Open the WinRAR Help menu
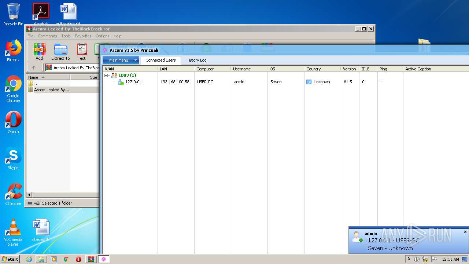The height and width of the screenshot is (264, 469). [117, 36]
